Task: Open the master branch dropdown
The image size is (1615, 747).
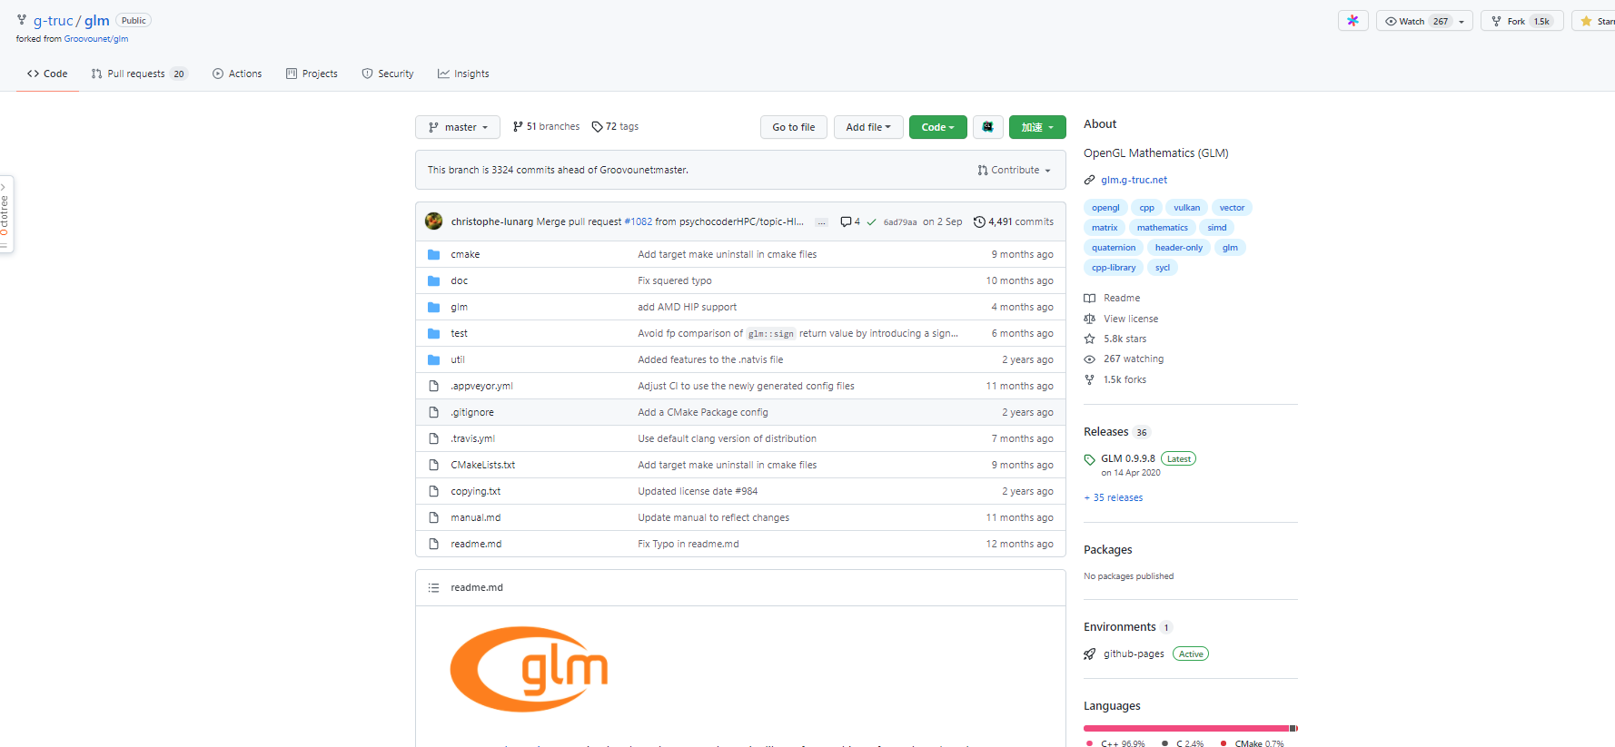Action: pos(458,127)
